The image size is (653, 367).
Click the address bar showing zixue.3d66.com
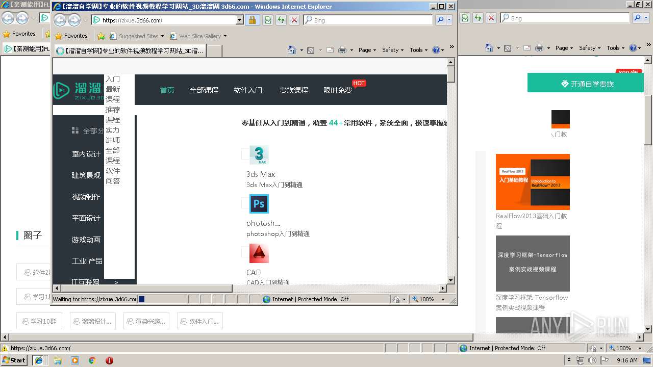coord(163,20)
